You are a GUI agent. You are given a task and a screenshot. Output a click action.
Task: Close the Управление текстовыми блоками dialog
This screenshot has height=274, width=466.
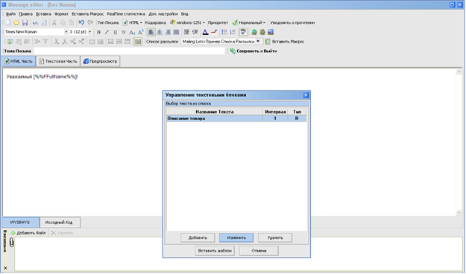click(306, 96)
